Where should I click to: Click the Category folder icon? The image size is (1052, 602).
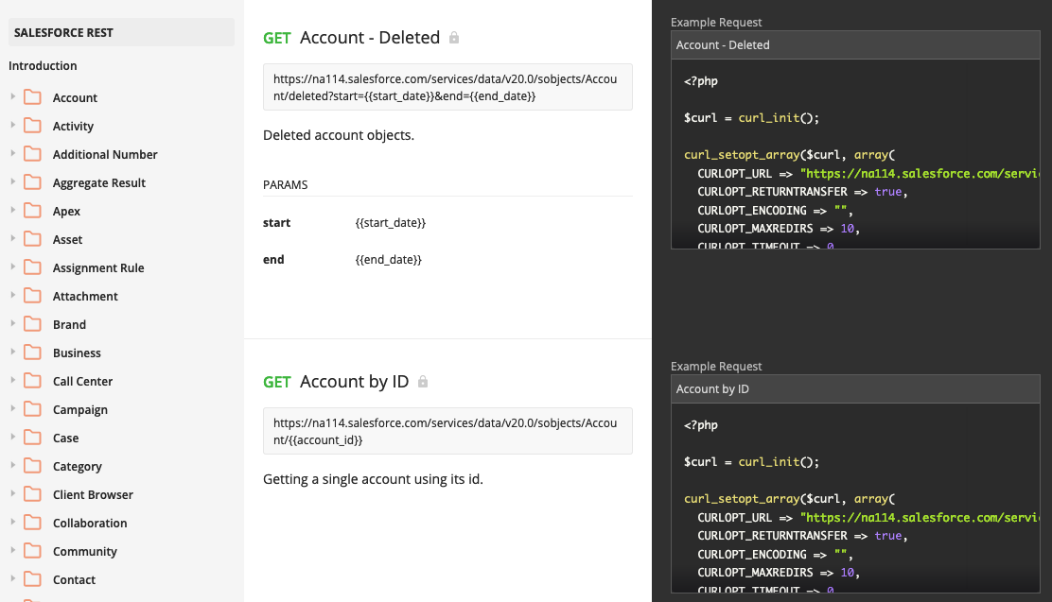click(32, 466)
